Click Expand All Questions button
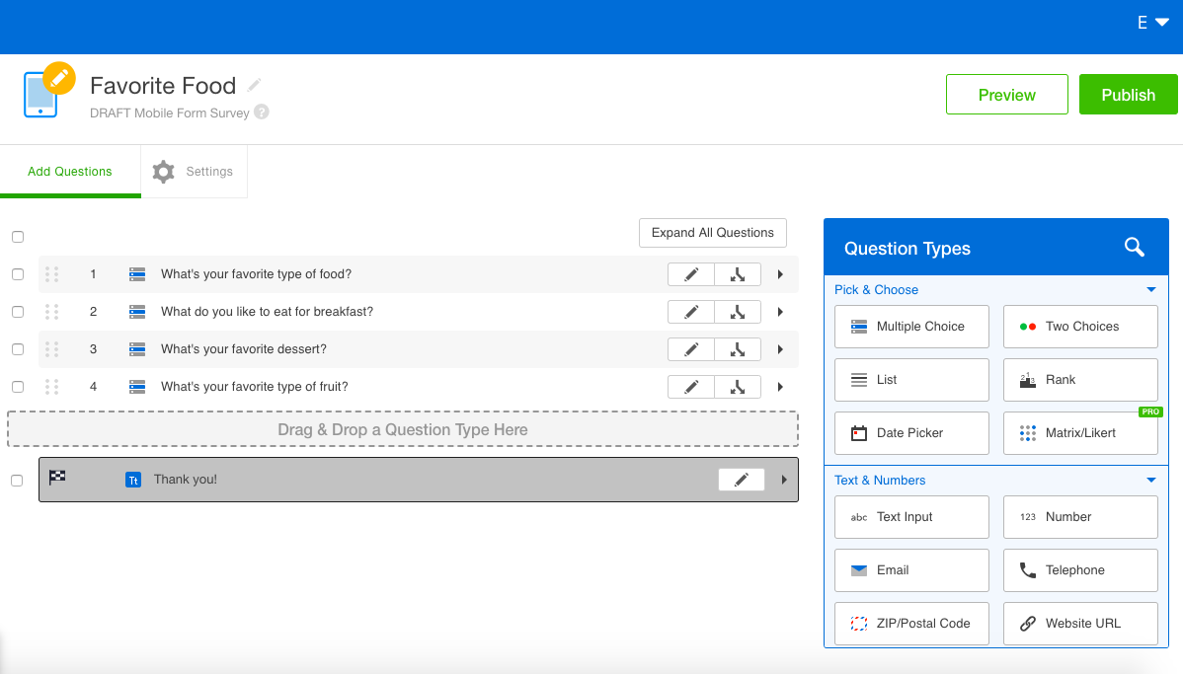 712,233
